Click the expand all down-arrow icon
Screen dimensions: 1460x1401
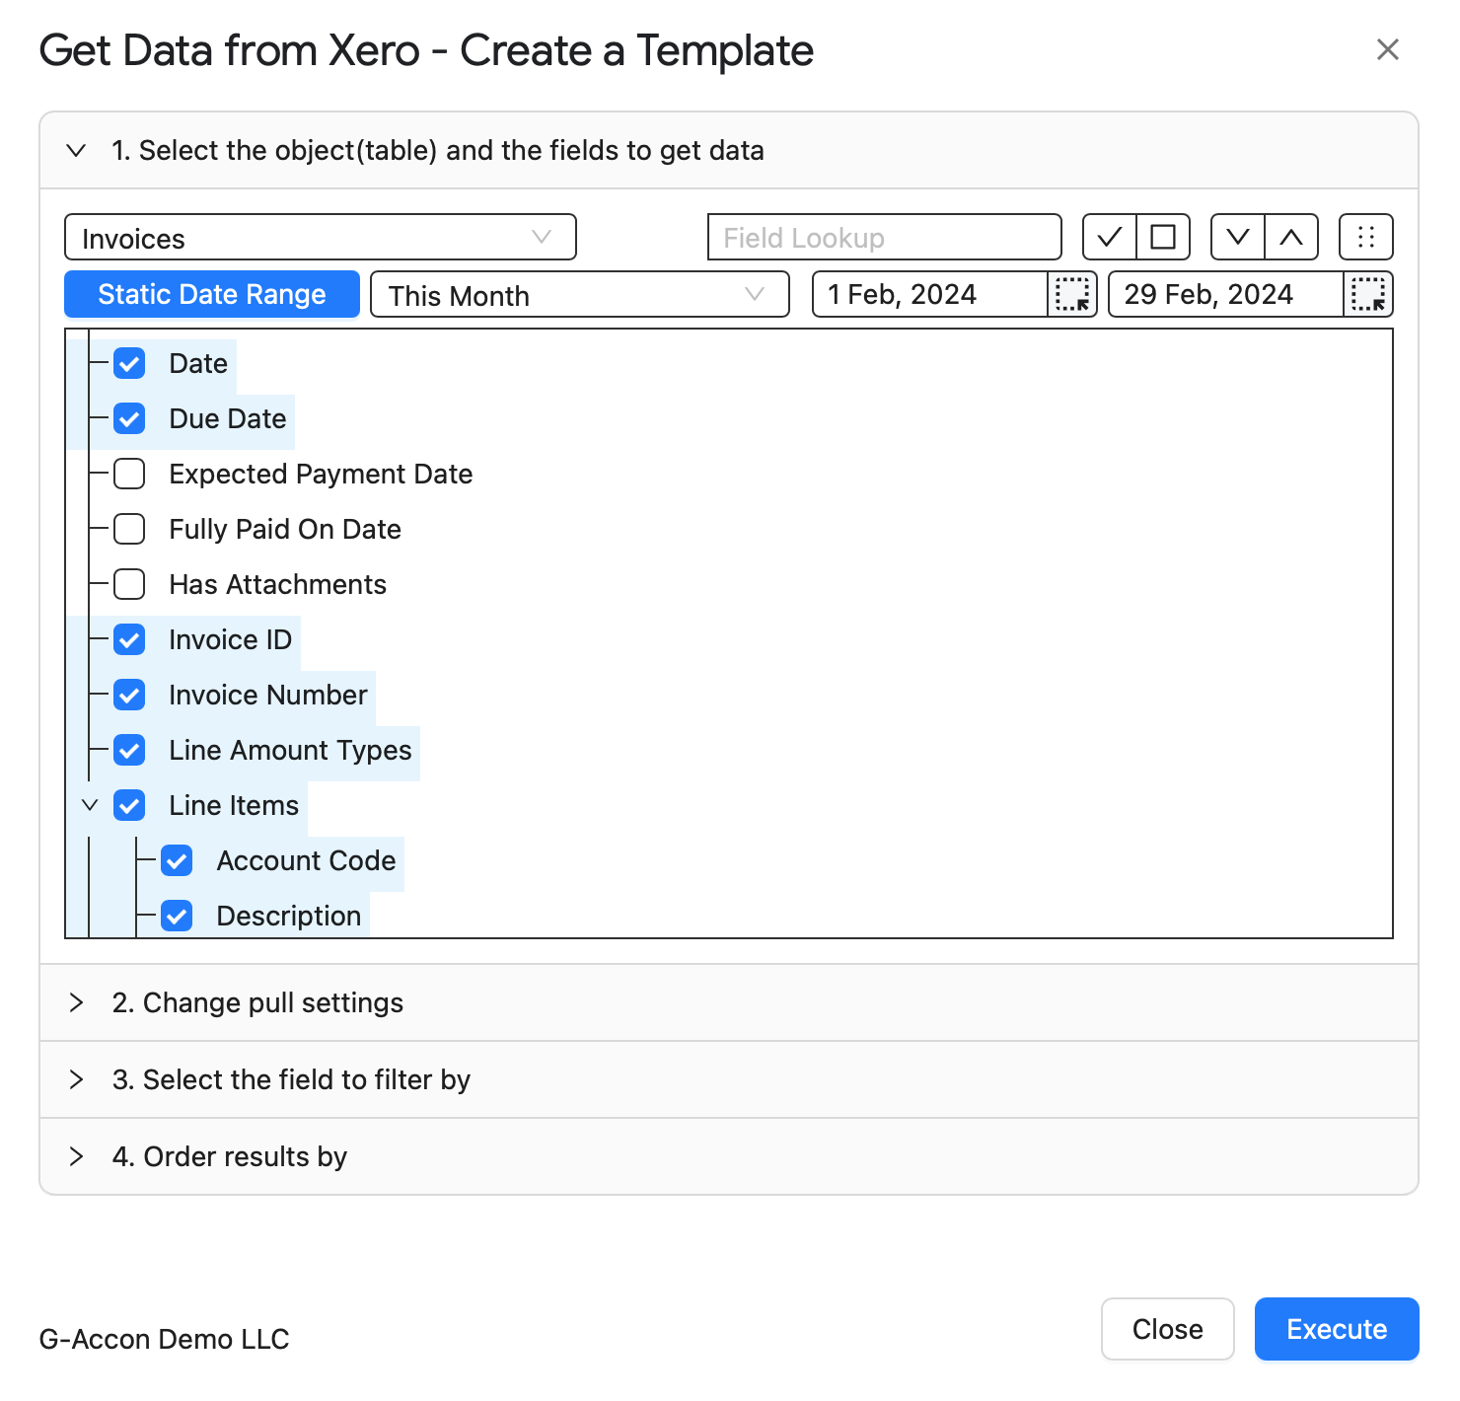point(1238,237)
